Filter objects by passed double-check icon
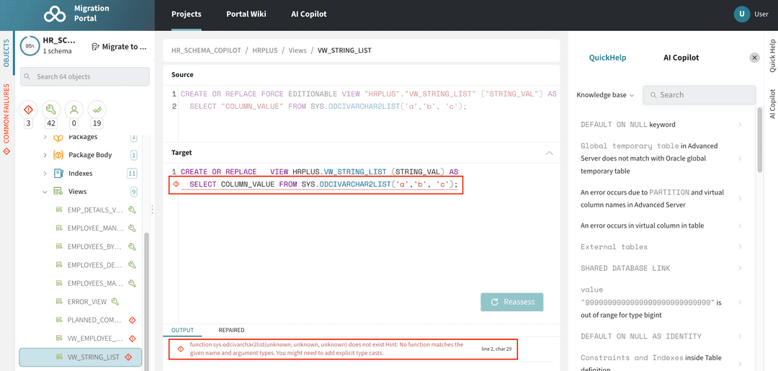Viewport: 778px width, 371px height. 96,109
